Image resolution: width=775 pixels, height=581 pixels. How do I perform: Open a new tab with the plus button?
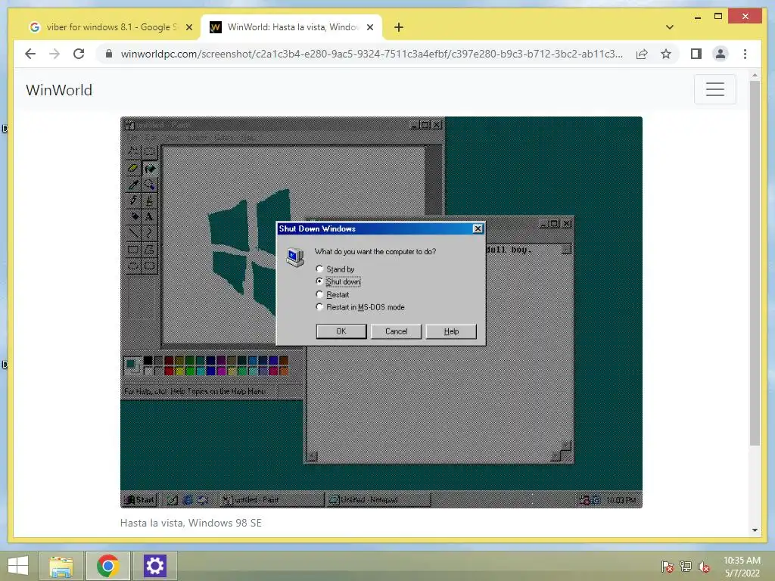point(399,27)
